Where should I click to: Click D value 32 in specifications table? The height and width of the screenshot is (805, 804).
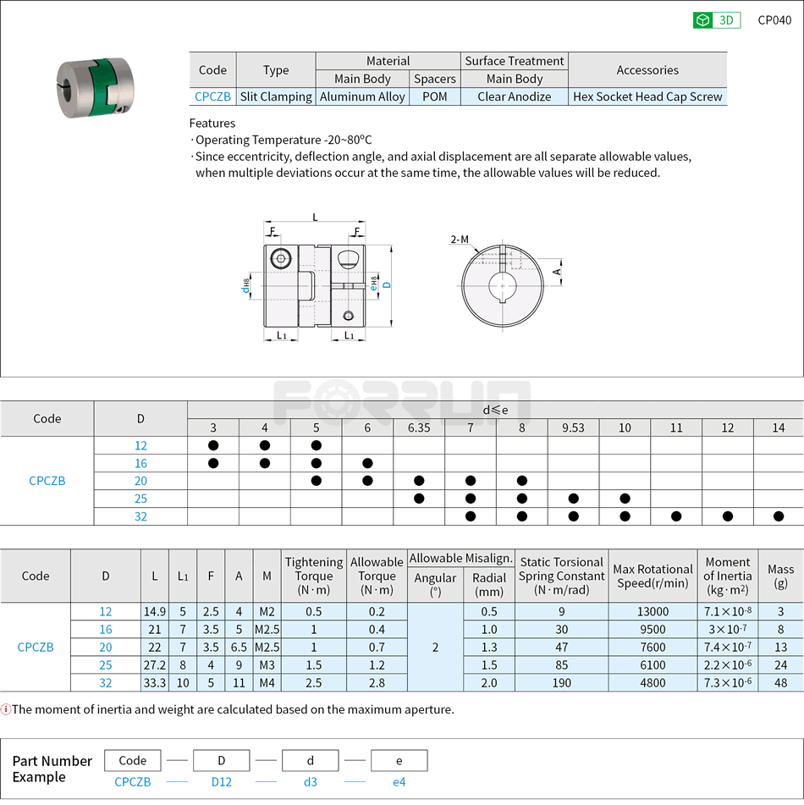coord(105,683)
